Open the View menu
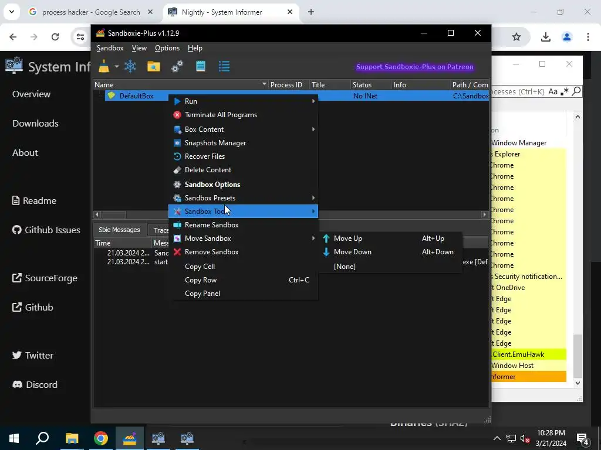Screen dimensions: 601x450 (139, 48)
